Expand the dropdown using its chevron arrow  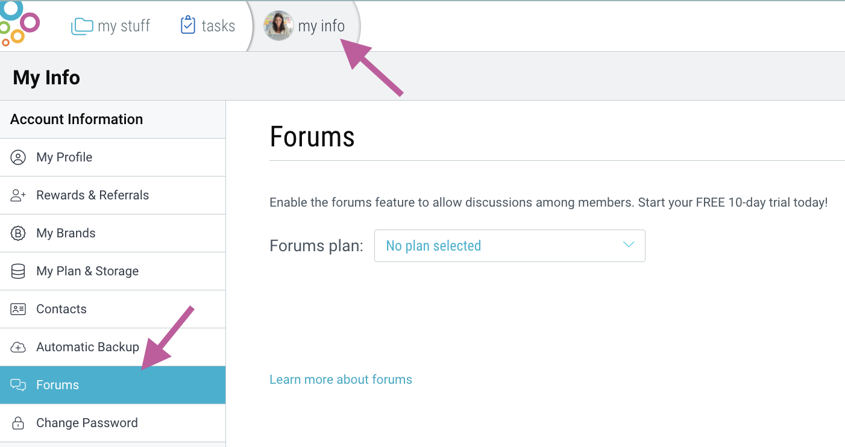click(x=629, y=245)
